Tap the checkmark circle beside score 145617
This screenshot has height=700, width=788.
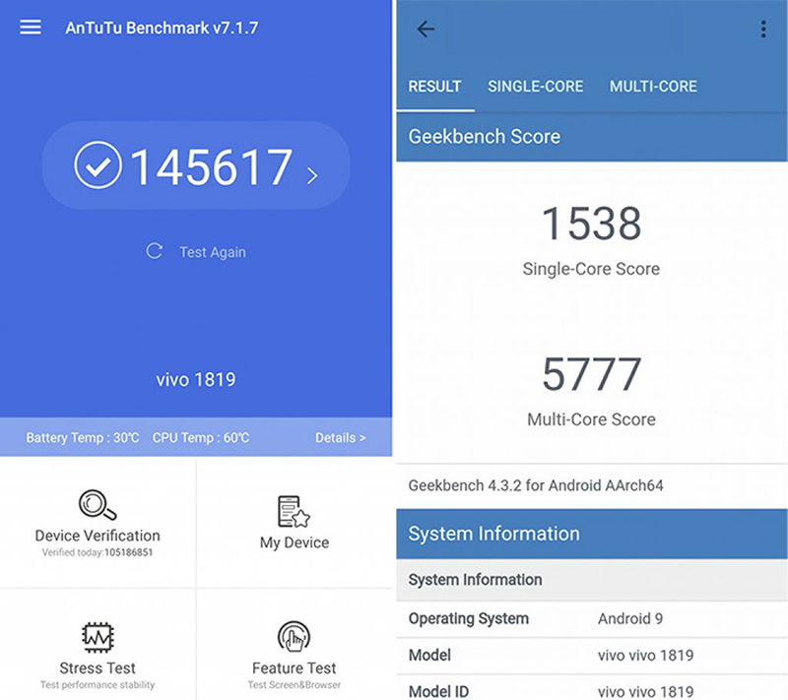click(x=98, y=165)
